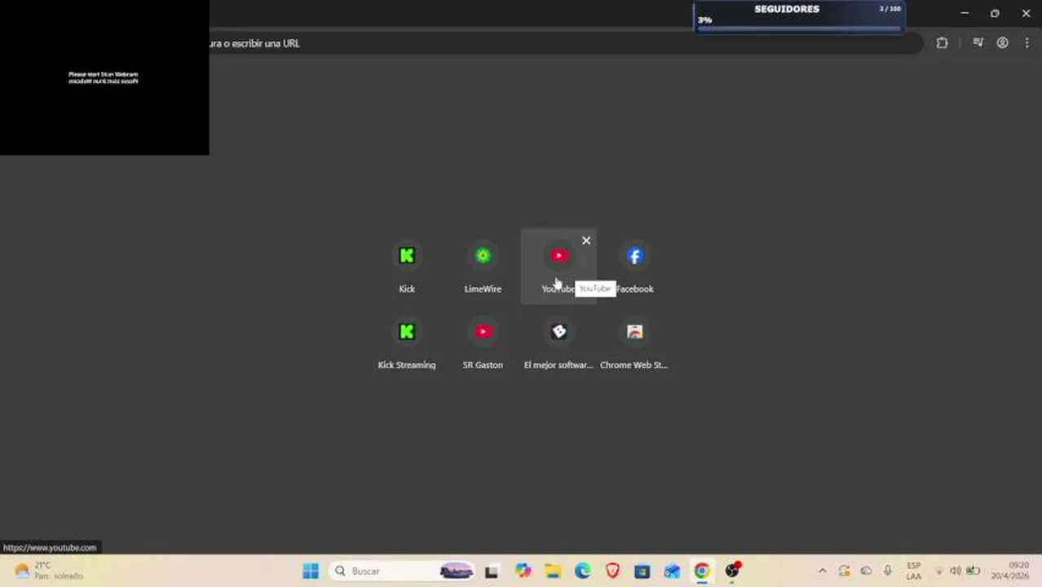Open the Kick Streaming shortcut
The height and width of the screenshot is (587, 1042).
tap(407, 342)
